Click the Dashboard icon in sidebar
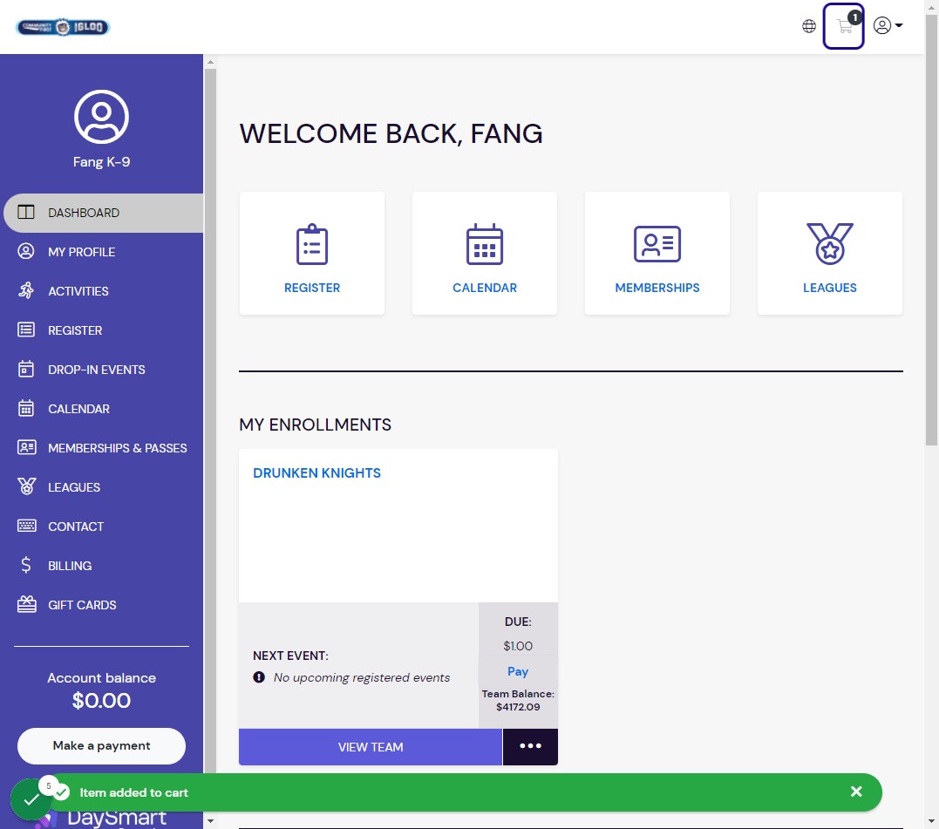 pos(26,212)
